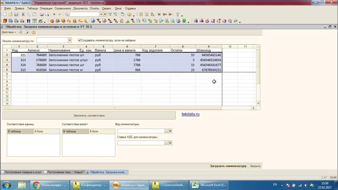338x190 pixels.
Task: Click the magnifier Find icon
Action: pos(67,15)
